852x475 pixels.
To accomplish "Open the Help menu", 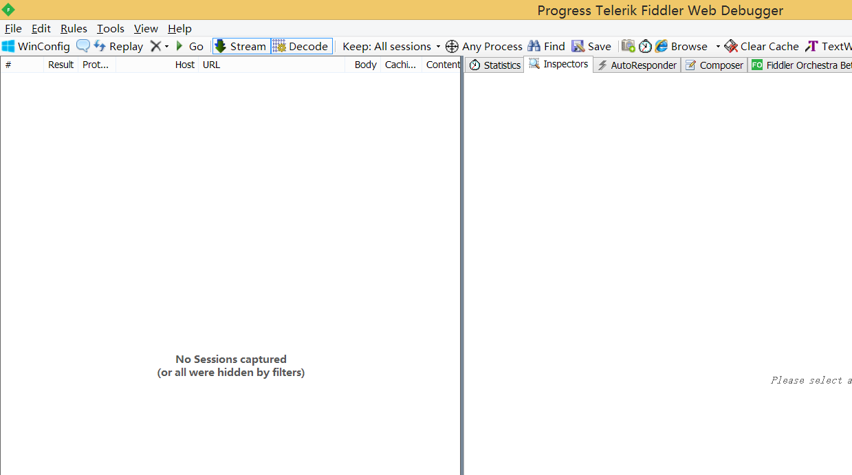I will point(179,28).
